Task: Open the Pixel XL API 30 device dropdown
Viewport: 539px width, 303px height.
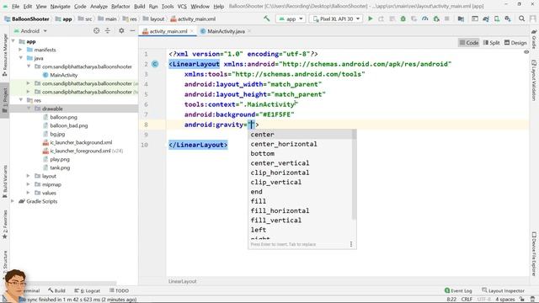Action: tap(337, 19)
